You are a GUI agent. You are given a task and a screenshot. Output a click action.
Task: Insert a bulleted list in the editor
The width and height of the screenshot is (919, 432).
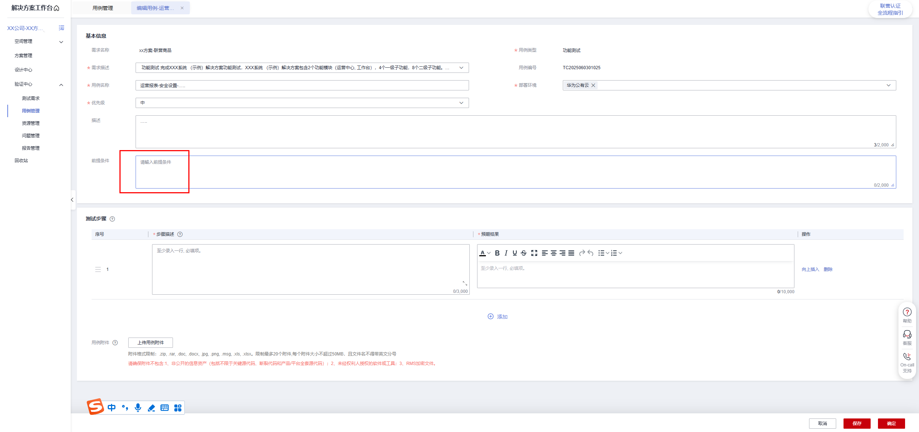pos(601,253)
